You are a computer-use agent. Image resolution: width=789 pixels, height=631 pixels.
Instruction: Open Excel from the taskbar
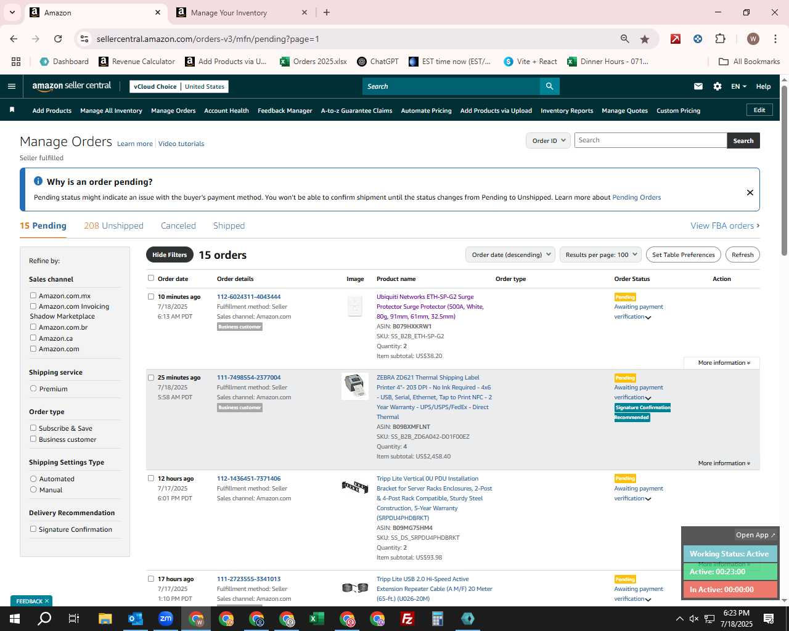[x=317, y=619]
